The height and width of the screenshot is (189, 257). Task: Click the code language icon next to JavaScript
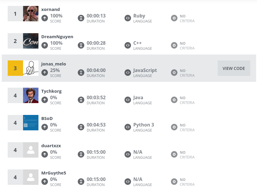pos(128,73)
